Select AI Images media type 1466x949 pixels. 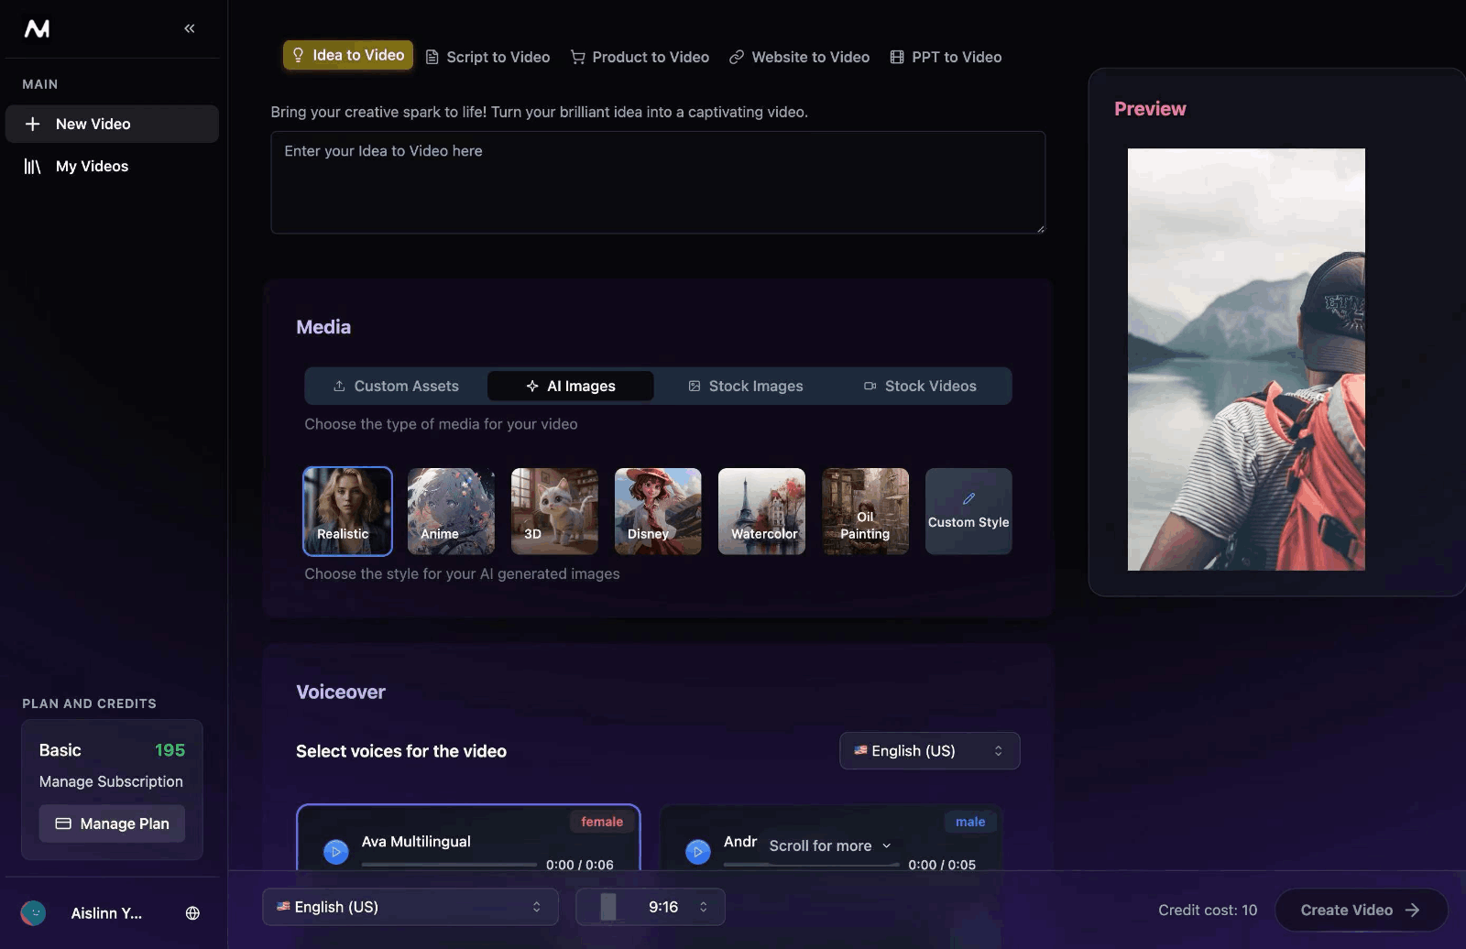click(x=571, y=386)
